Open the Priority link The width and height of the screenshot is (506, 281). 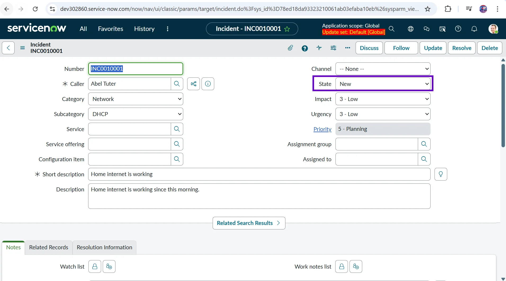(x=322, y=129)
